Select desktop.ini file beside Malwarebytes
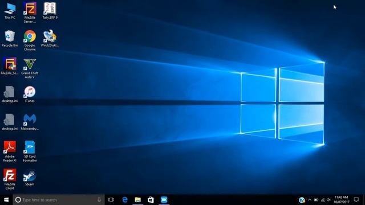Screen dimensions: 365x205 [10, 122]
